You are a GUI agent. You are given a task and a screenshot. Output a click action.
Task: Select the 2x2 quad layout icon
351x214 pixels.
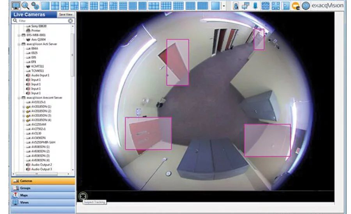(x=55, y=5)
